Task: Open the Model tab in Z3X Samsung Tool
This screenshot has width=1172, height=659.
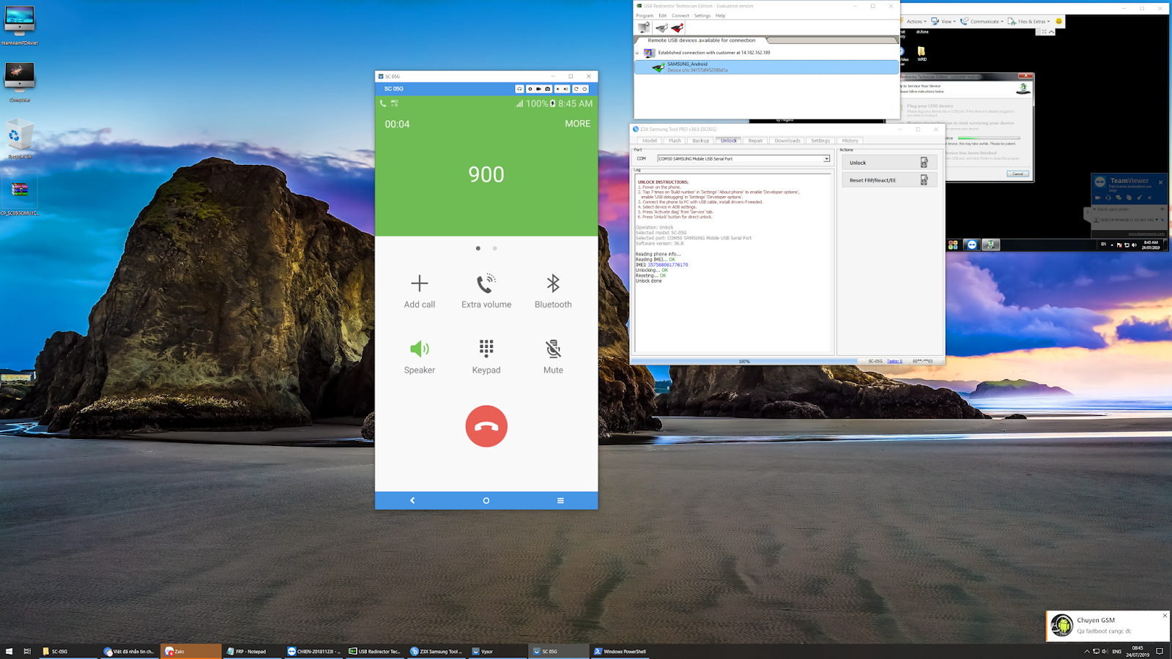Action: 650,141
